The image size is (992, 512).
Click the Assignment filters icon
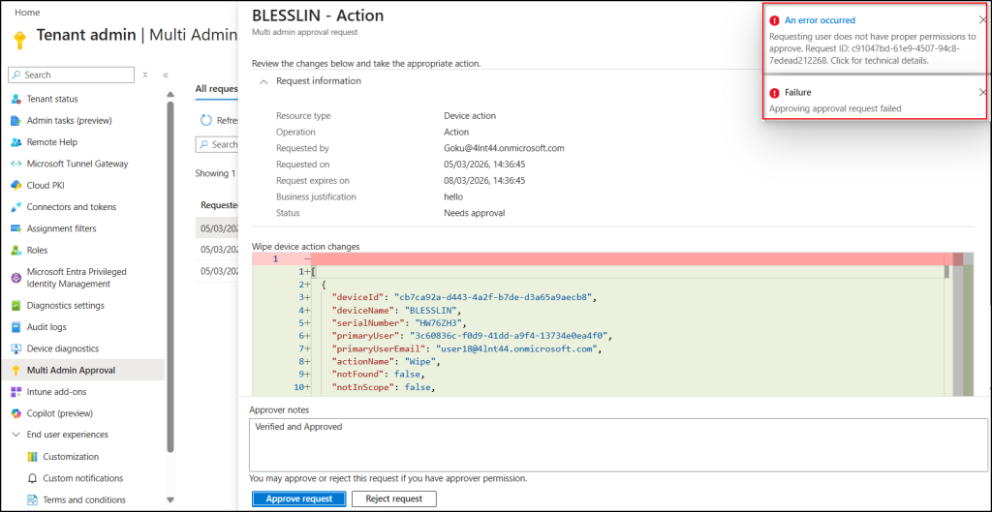pyautogui.click(x=16, y=228)
